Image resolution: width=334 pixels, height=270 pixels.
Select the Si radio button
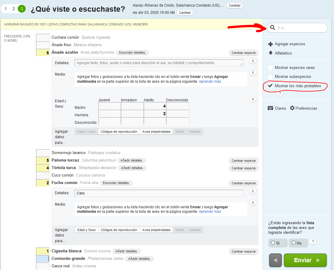273,242
